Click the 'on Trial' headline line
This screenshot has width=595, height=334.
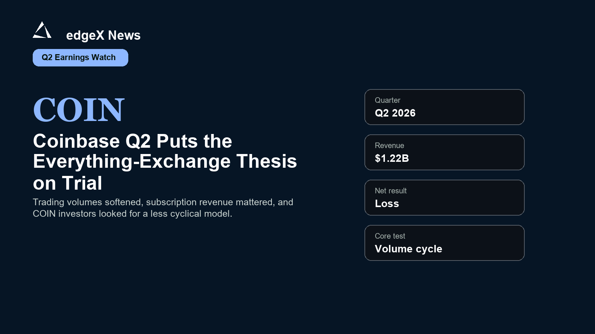click(67, 183)
